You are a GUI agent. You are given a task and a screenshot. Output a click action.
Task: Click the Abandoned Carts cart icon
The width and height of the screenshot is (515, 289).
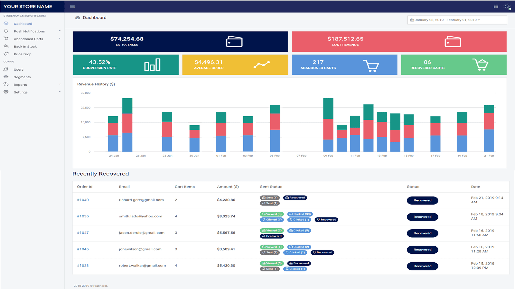click(6, 38)
